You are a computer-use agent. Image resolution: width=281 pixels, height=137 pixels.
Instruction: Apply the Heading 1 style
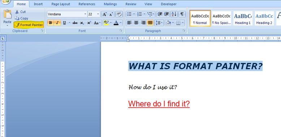click(243, 18)
